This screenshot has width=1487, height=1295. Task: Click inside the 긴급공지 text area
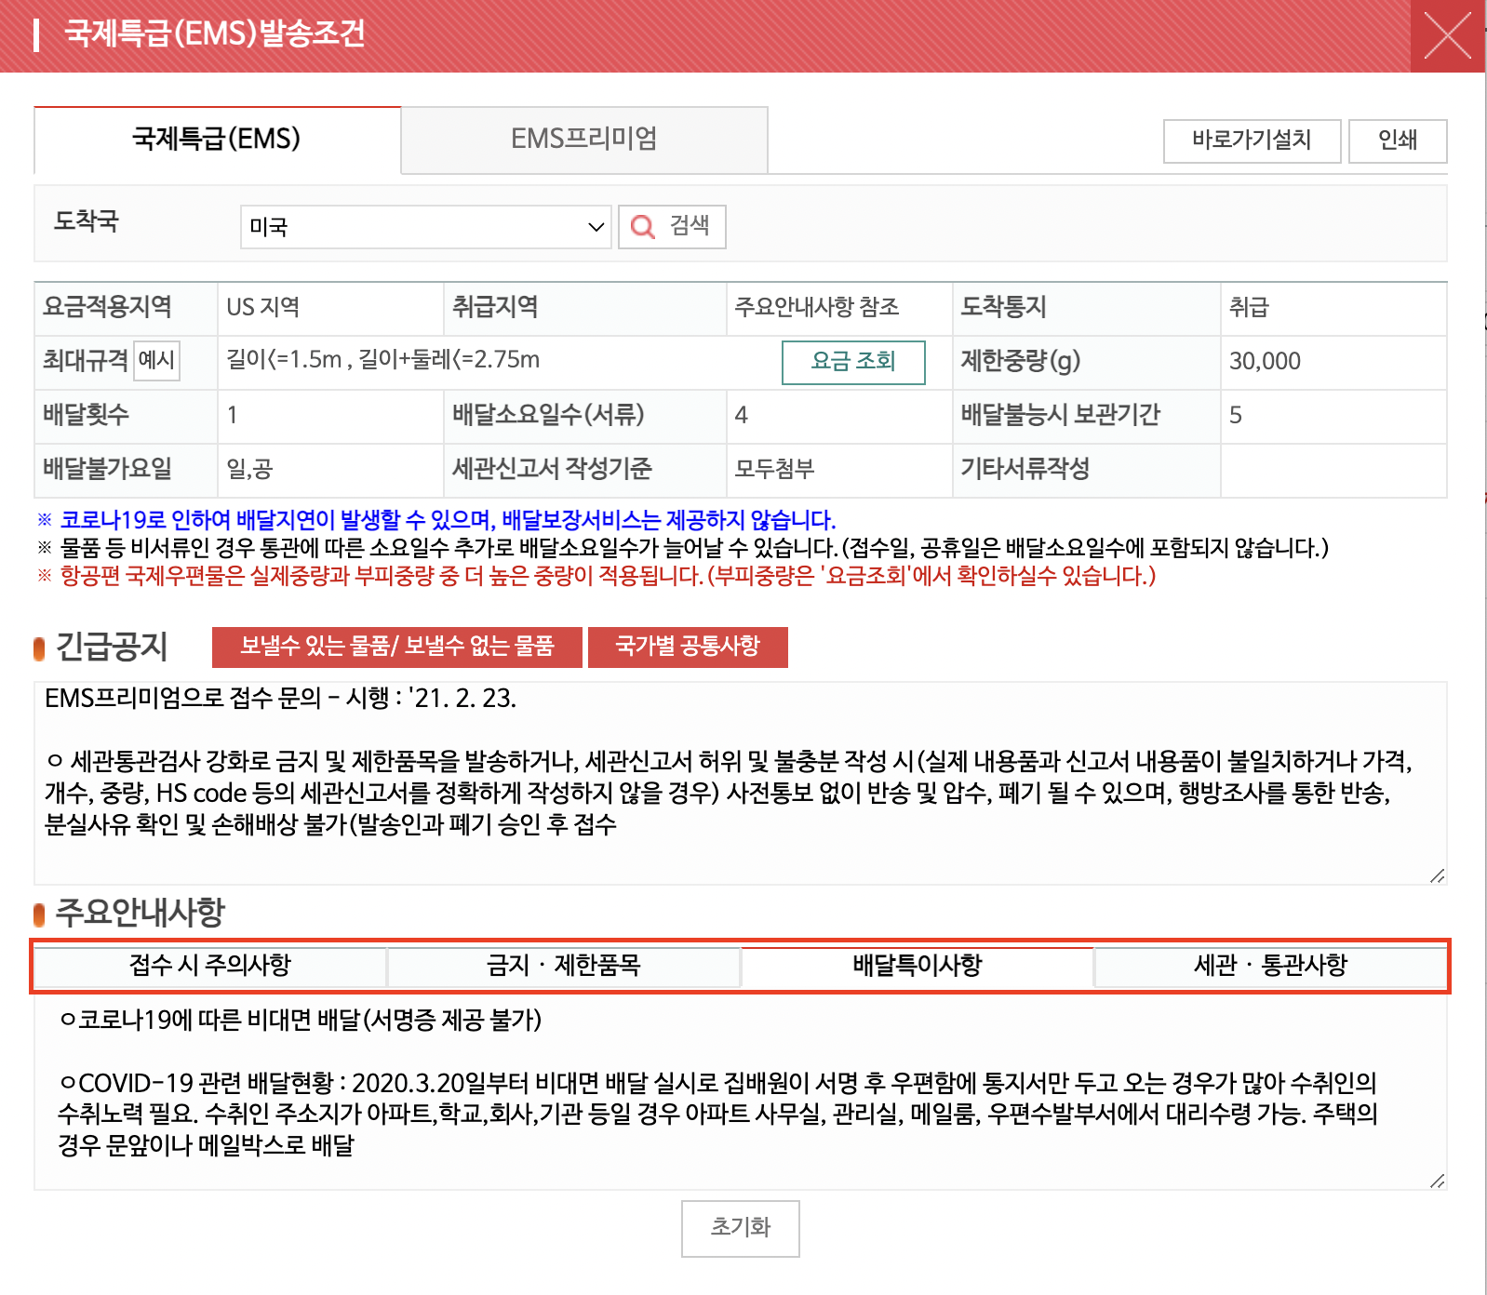(741, 783)
